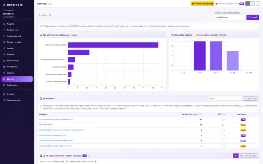Go to Lokalno section
Viewport: 263px width, 164px height.
pyautogui.click(x=17, y=73)
